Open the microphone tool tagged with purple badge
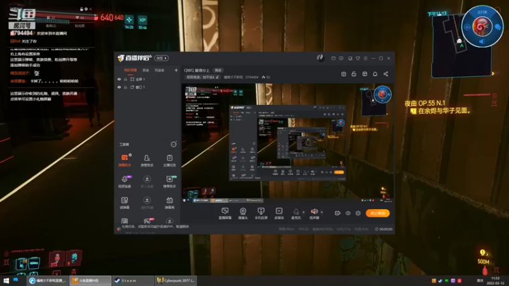This screenshot has width=509, height=286. coord(124,182)
